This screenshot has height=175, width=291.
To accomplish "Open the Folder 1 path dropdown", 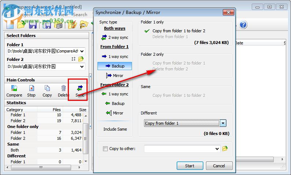I will tap(82, 51).
